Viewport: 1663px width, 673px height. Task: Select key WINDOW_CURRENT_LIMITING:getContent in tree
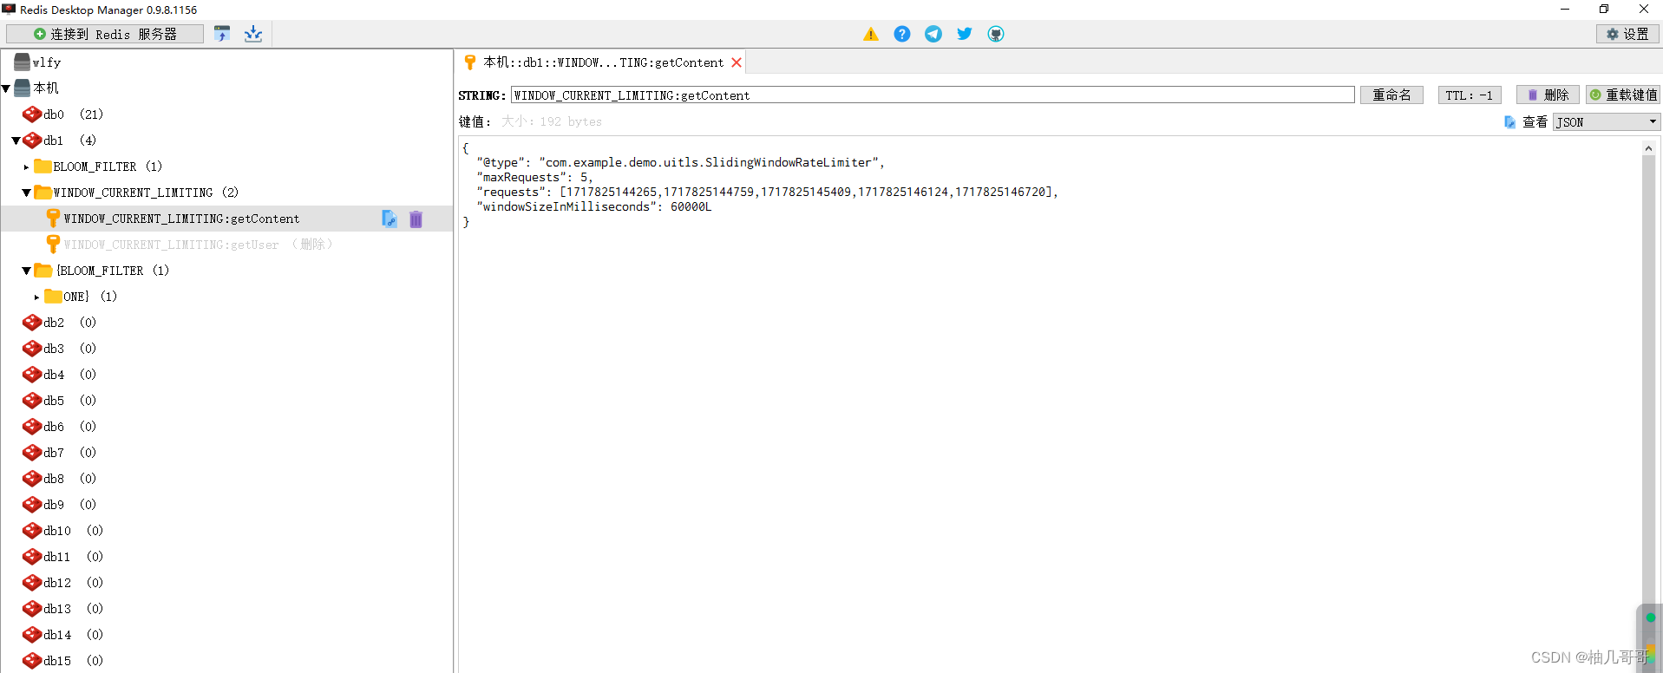tap(181, 219)
